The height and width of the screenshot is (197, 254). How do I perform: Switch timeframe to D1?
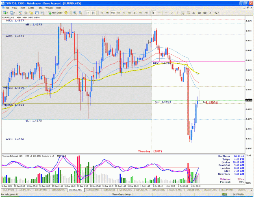coord(135,13)
